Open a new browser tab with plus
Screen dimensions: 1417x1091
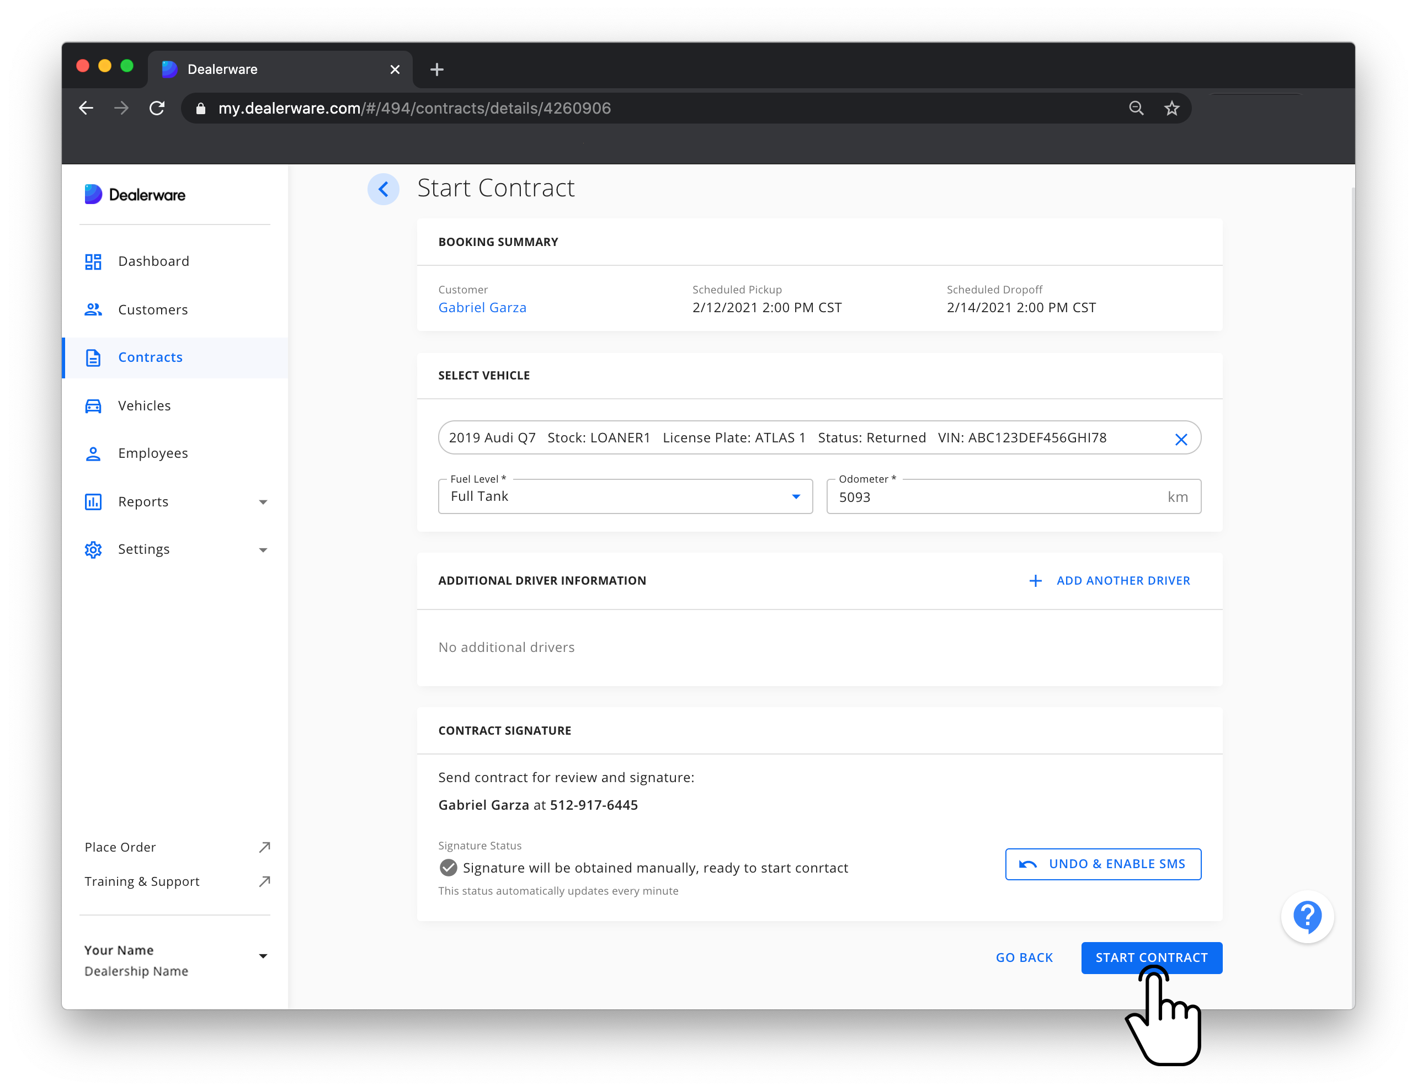436,69
